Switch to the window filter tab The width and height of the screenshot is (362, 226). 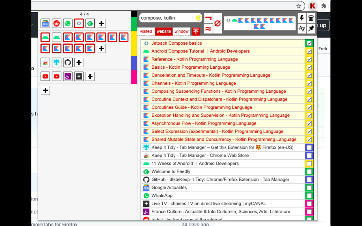tap(182, 31)
